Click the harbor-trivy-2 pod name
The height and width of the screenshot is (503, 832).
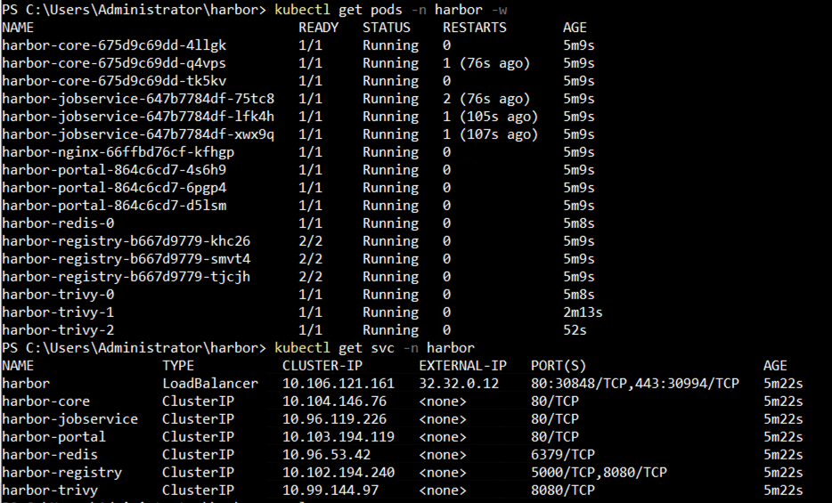point(58,330)
